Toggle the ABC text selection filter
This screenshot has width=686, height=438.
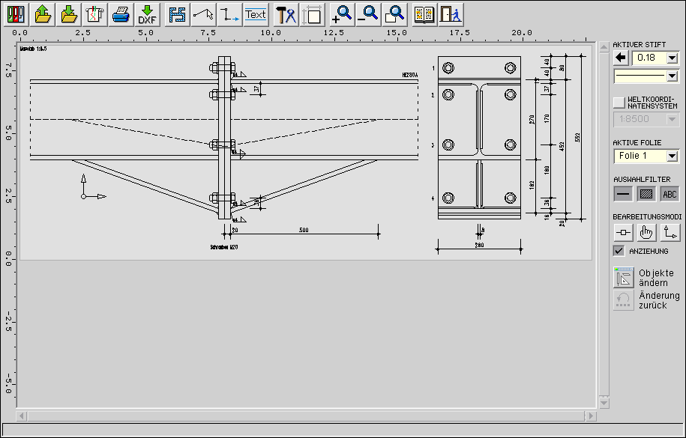tap(670, 194)
